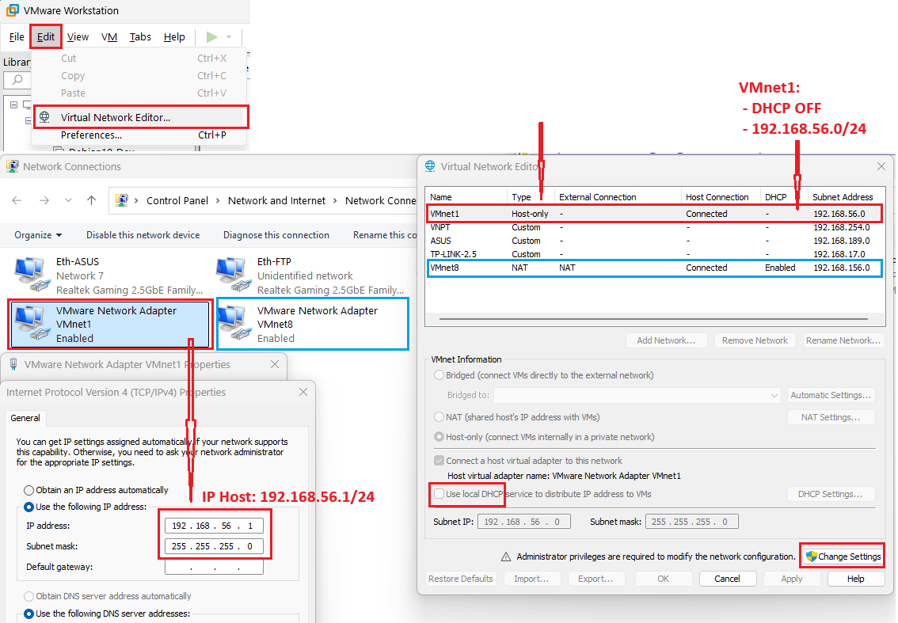This screenshot has height=623, width=898.
Task: Open the Edit menu
Action: [46, 36]
